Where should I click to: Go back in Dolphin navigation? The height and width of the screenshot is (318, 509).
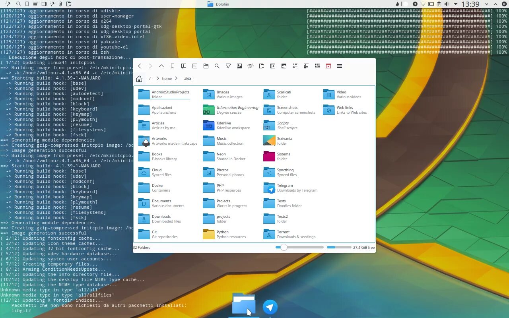(x=140, y=66)
